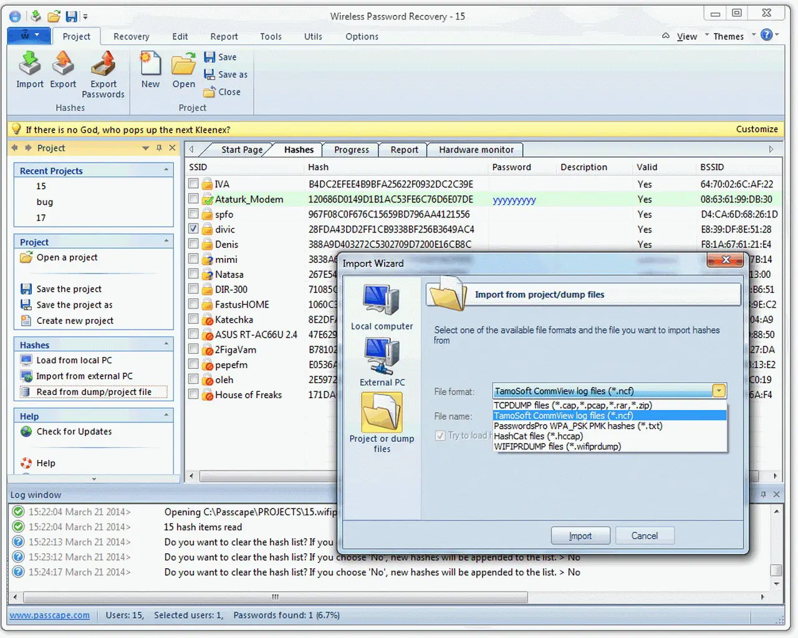Click Create new project in sidebar
Image resolution: width=798 pixels, height=638 pixels.
click(x=75, y=321)
